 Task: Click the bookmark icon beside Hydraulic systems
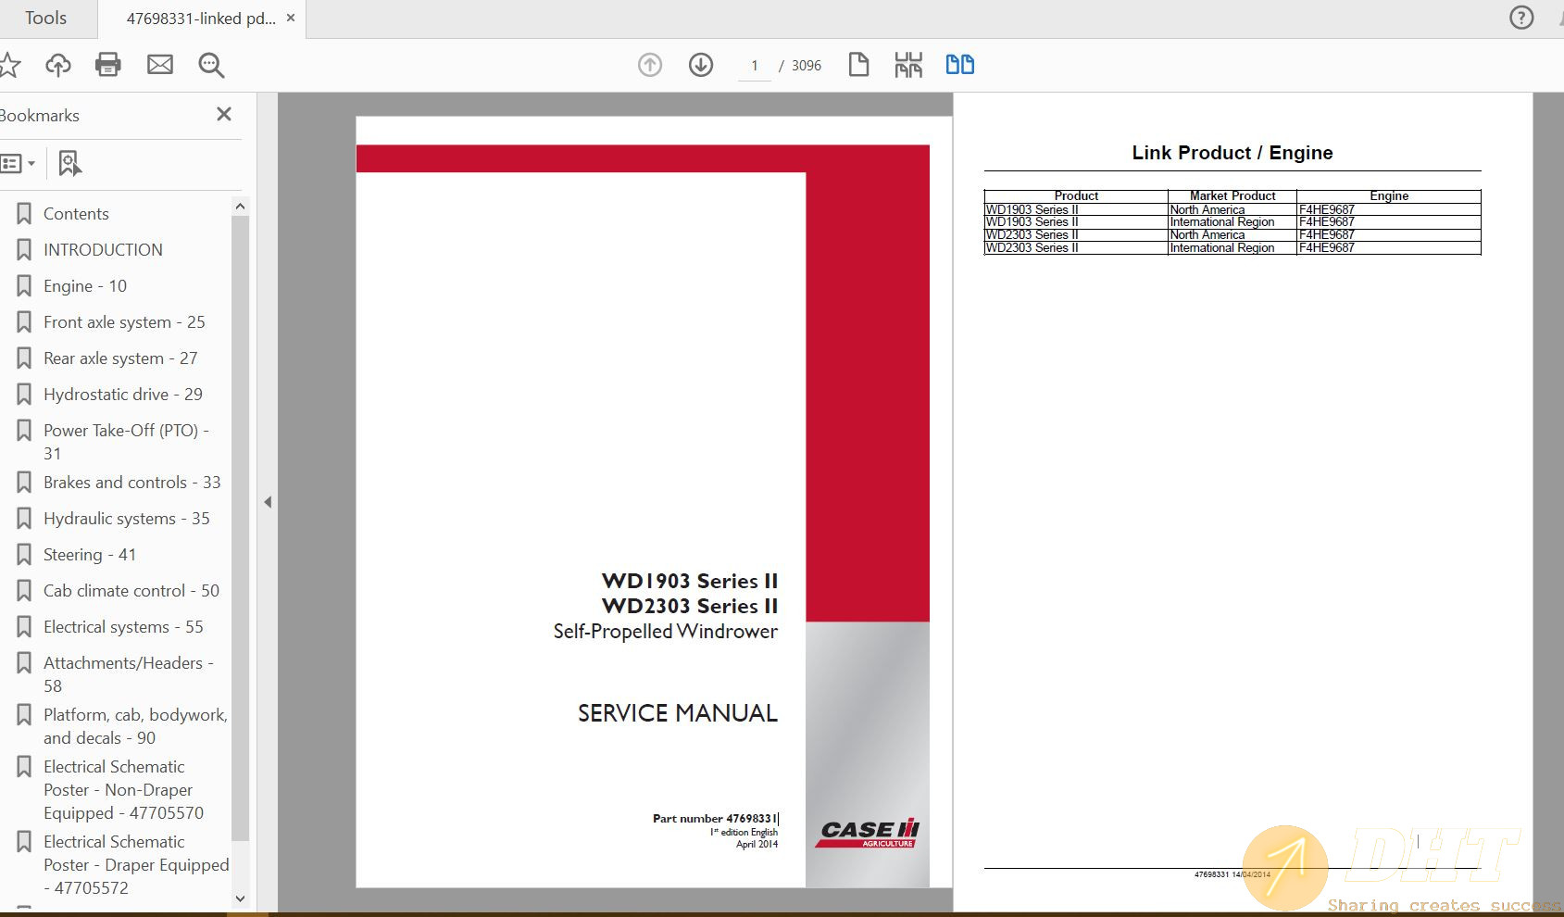[24, 519]
